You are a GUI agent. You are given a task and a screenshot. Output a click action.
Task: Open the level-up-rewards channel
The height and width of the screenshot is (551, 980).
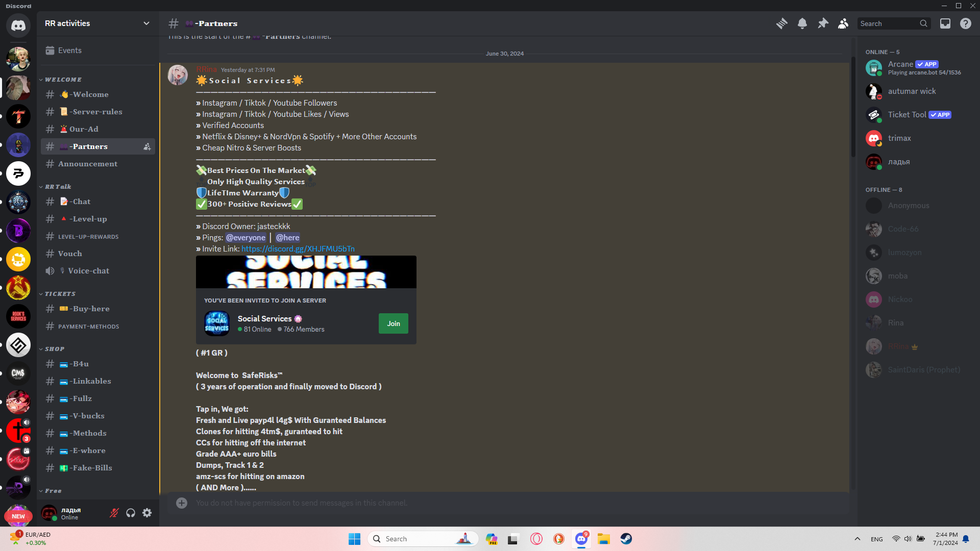(97, 236)
